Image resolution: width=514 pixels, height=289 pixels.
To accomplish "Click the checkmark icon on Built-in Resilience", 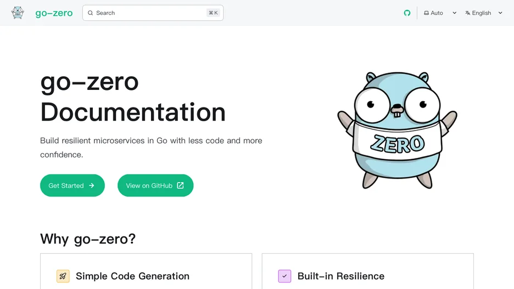I will pos(284,276).
